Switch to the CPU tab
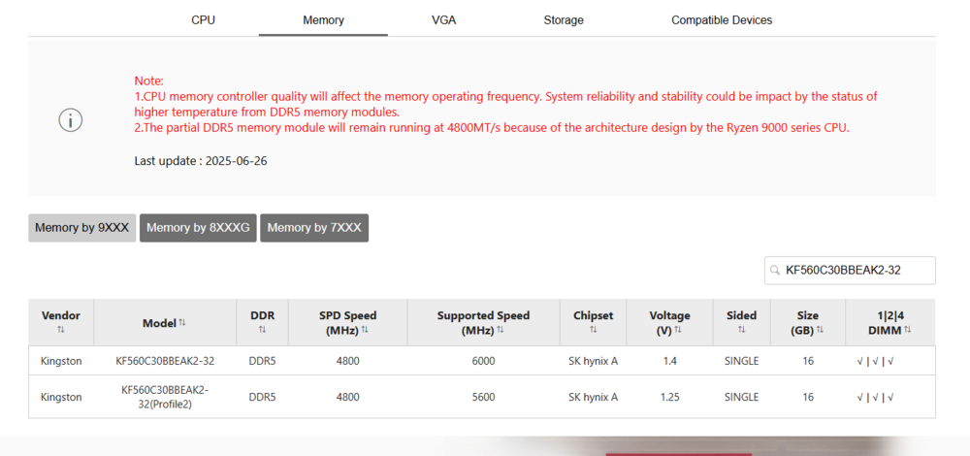Screen dimensions: 970x456 click(x=204, y=19)
